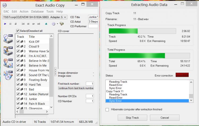Click the panel expander arrows beside track list
This screenshot has height=126, width=199.
(55, 71)
